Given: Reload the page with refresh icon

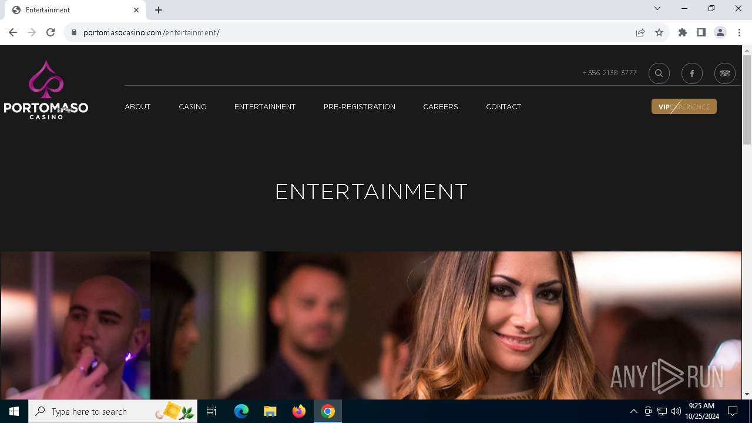Looking at the screenshot, I should point(51,32).
